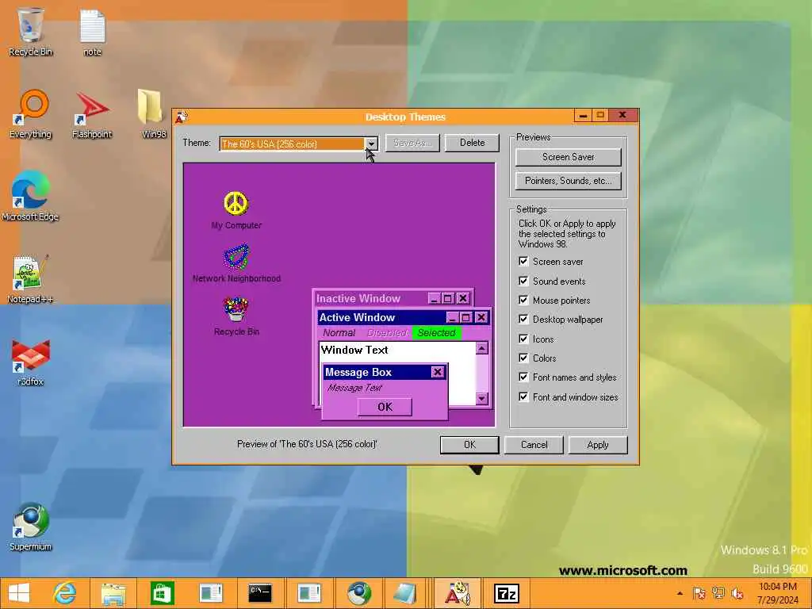Viewport: 812px width, 609px height.
Task: Click the Window Text label in preview
Action: [x=354, y=350]
